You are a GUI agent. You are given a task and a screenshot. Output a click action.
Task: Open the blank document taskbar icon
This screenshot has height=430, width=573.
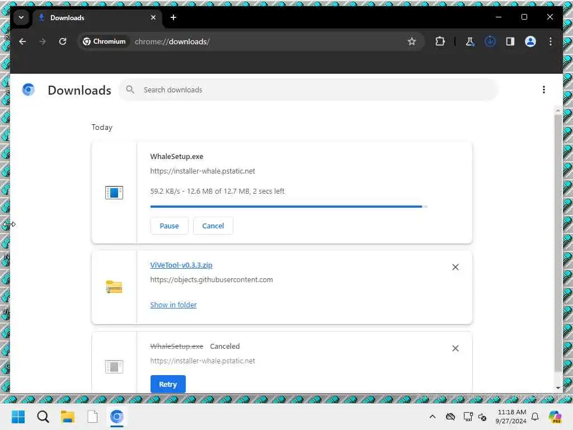click(92, 417)
